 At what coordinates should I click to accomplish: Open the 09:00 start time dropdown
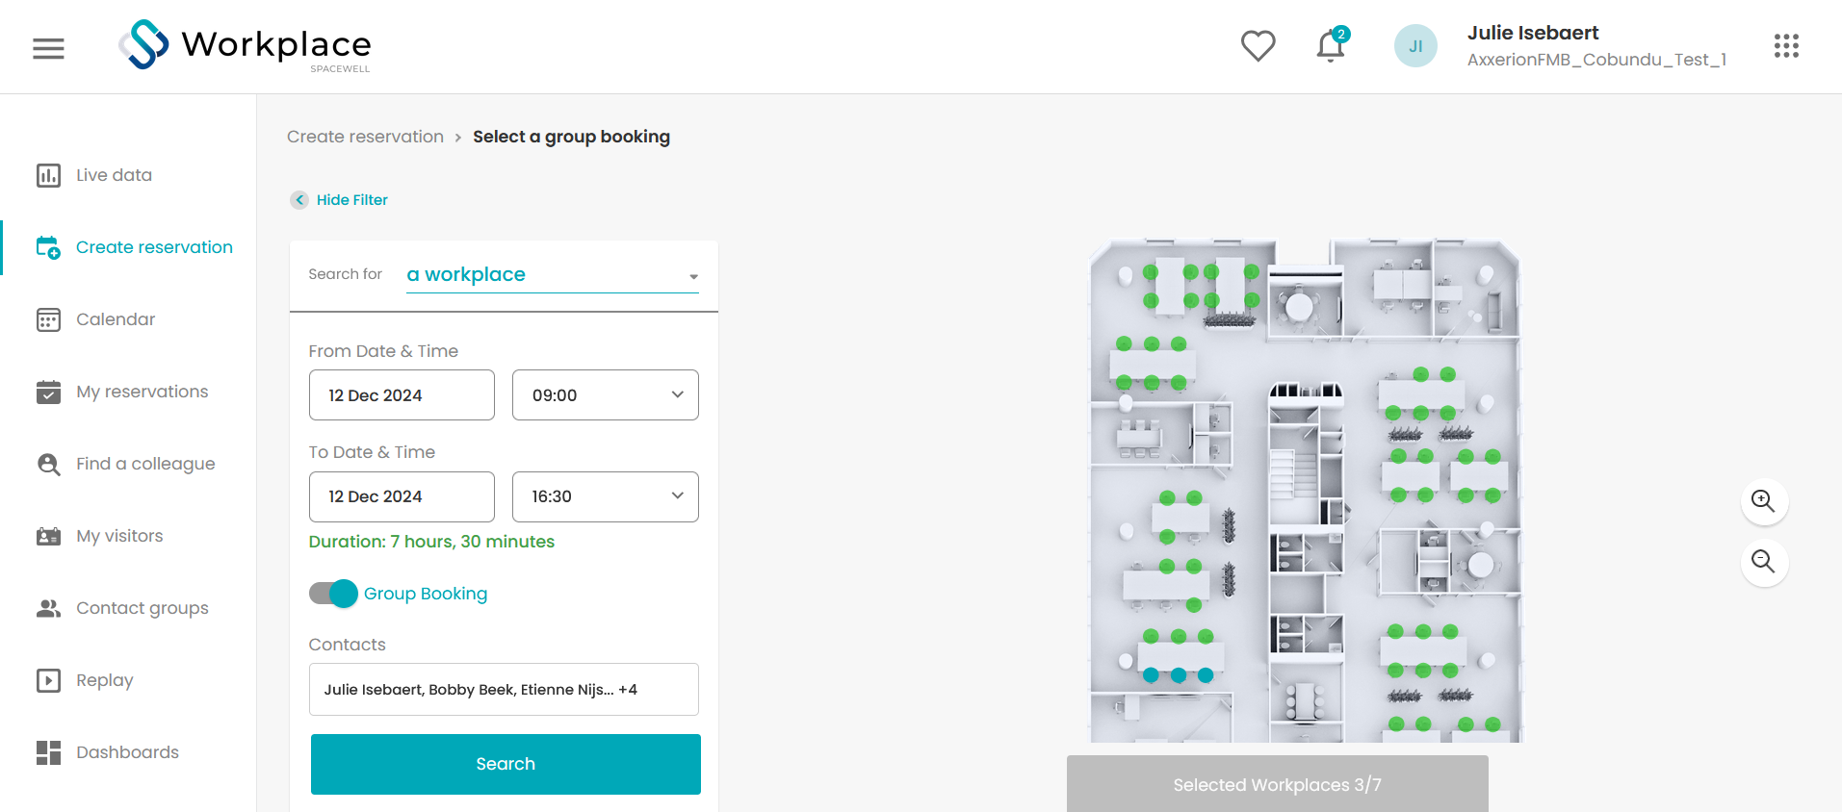pyautogui.click(x=605, y=395)
